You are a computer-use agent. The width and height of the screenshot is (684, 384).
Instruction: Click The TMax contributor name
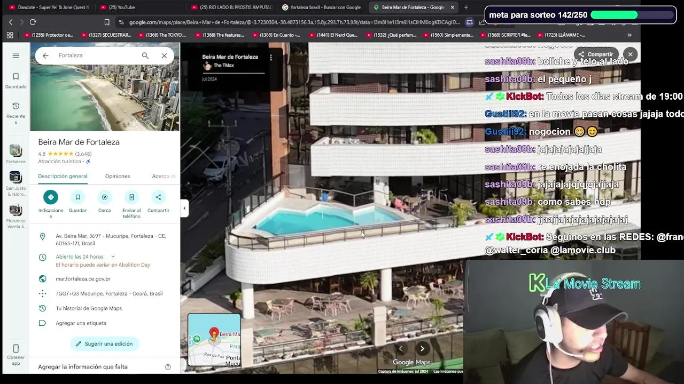point(223,66)
